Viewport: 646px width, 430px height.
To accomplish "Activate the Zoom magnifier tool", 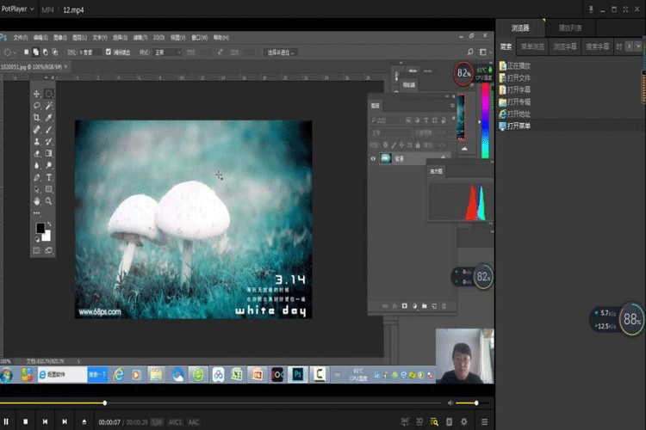I will pos(48,201).
